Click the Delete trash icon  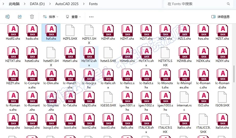pyautogui.click(x=32, y=17)
